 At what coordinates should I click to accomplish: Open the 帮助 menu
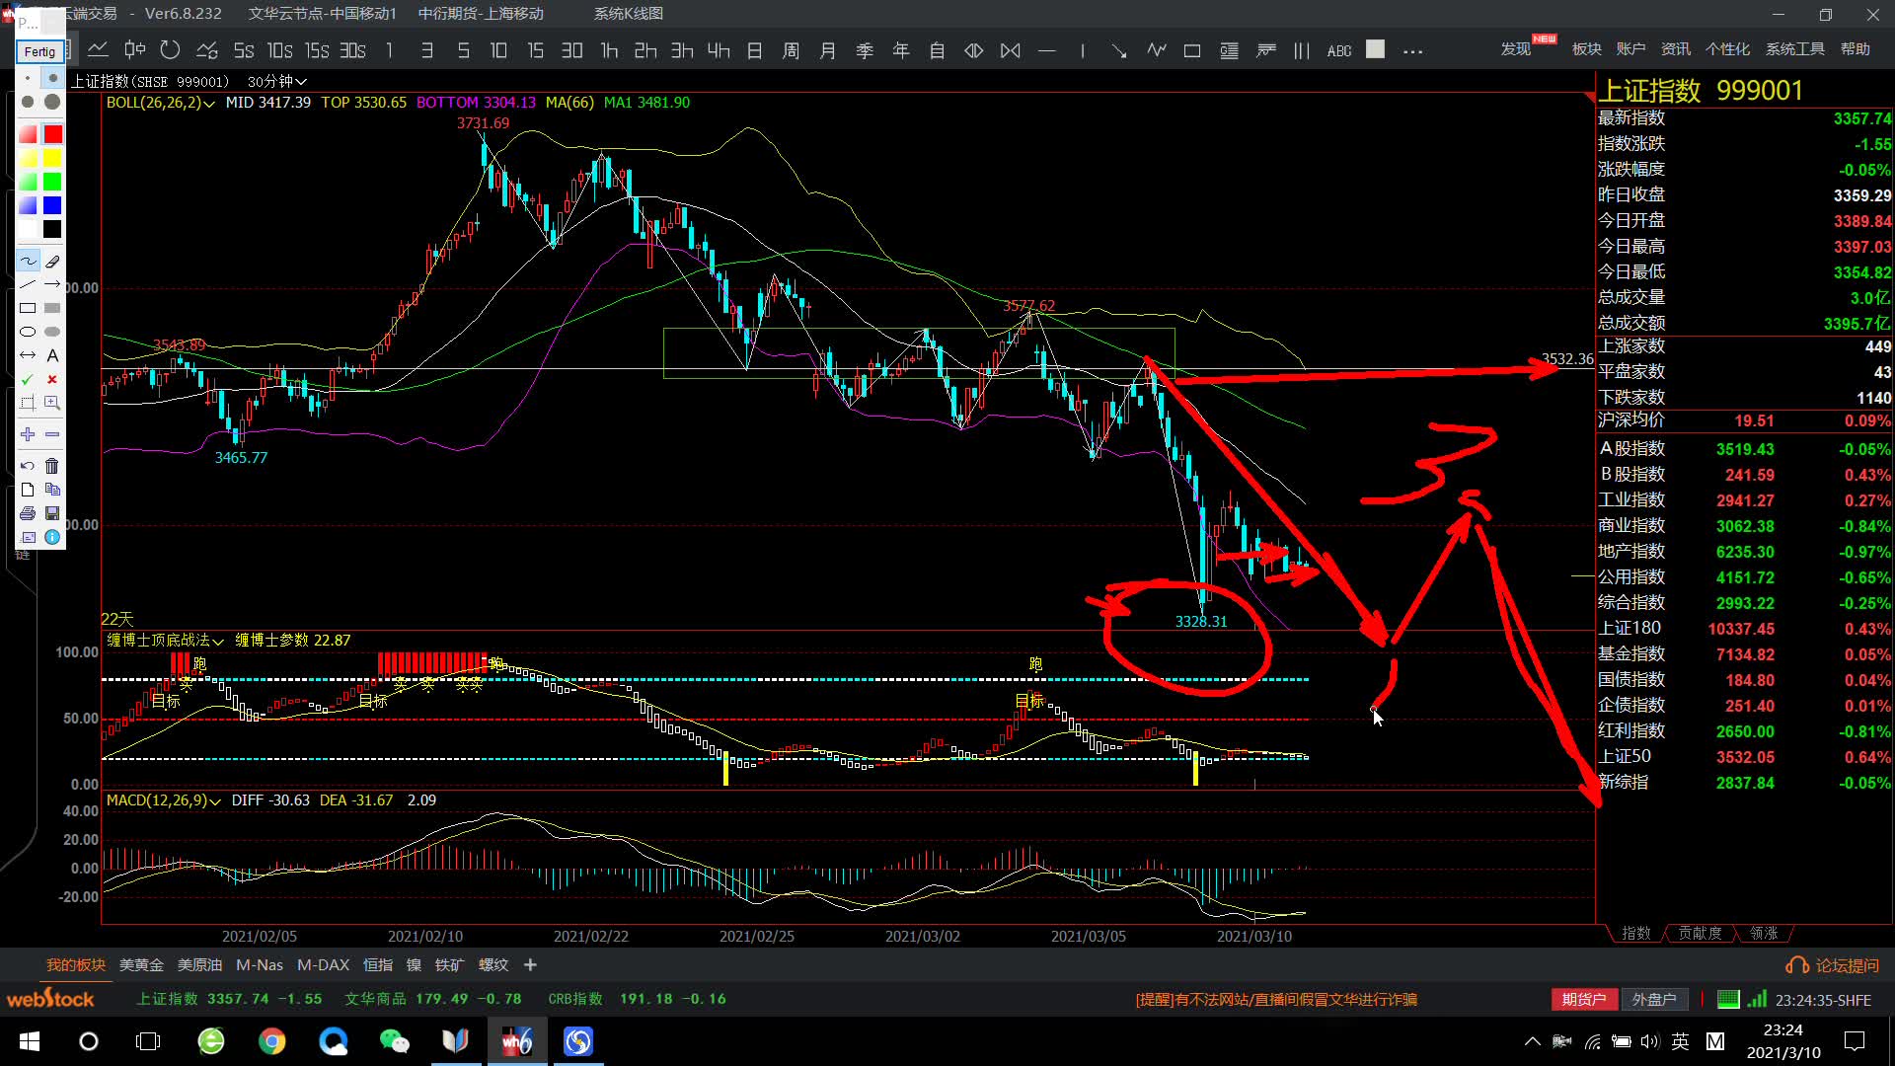1856,48
